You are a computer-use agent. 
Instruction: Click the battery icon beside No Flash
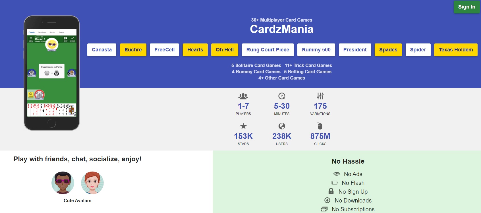tap(335, 183)
